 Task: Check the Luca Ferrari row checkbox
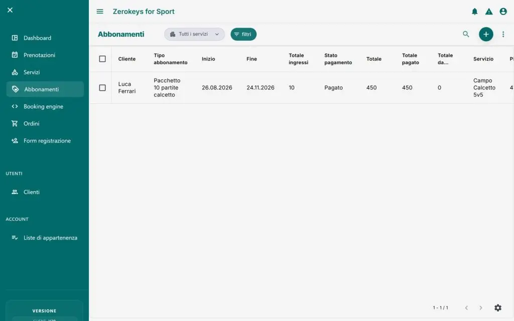click(102, 88)
